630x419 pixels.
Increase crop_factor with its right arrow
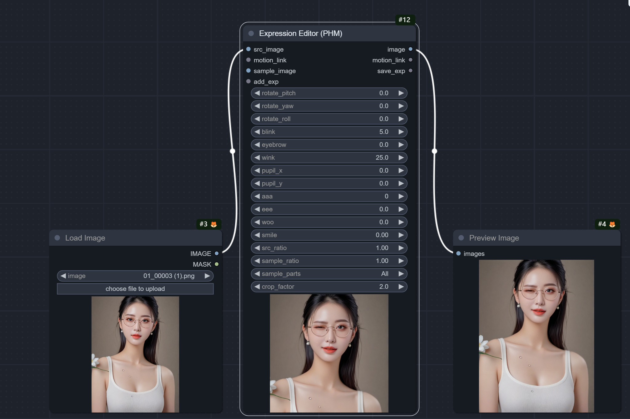(401, 286)
